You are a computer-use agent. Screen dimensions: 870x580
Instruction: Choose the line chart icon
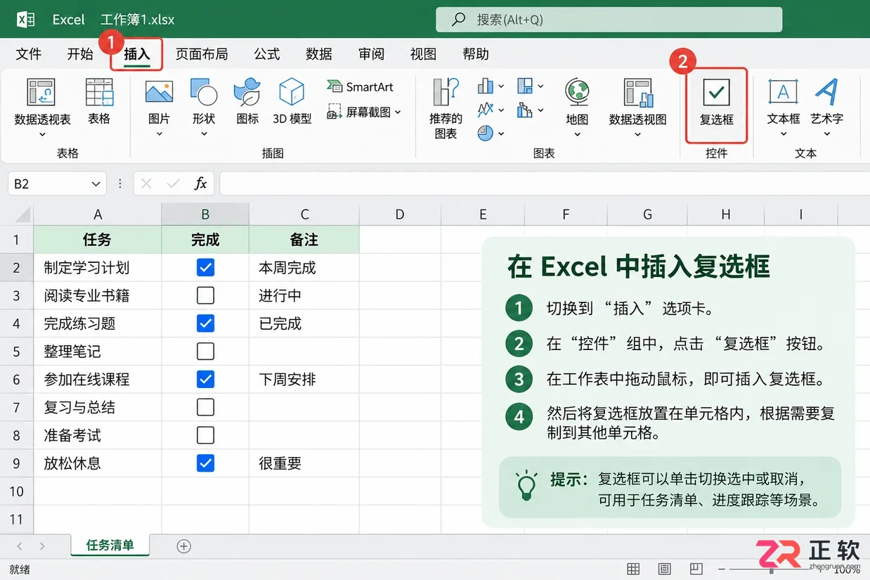(486, 109)
